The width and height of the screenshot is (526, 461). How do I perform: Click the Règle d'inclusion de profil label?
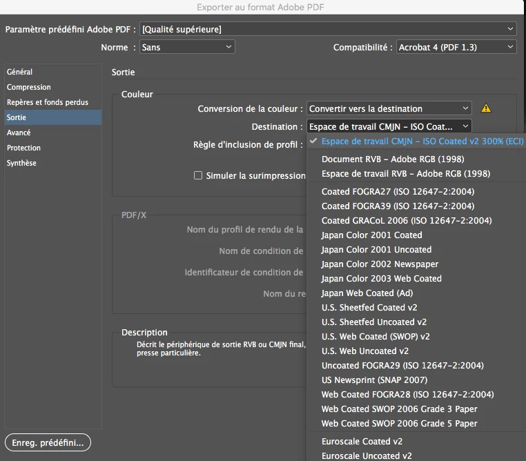tap(248, 144)
